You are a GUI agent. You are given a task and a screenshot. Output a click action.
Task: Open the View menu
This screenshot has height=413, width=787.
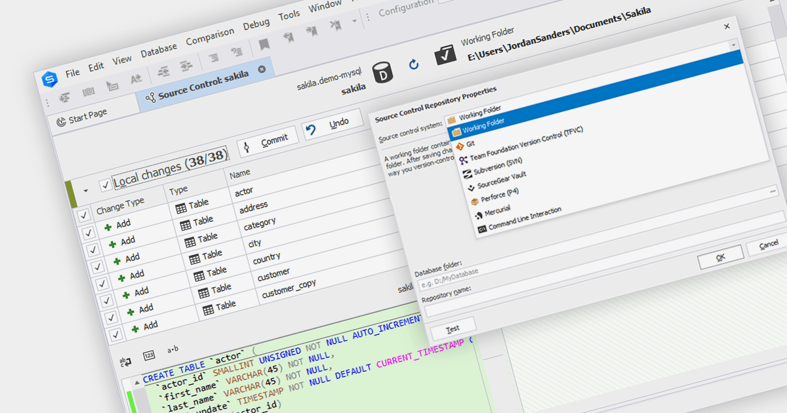[122, 60]
